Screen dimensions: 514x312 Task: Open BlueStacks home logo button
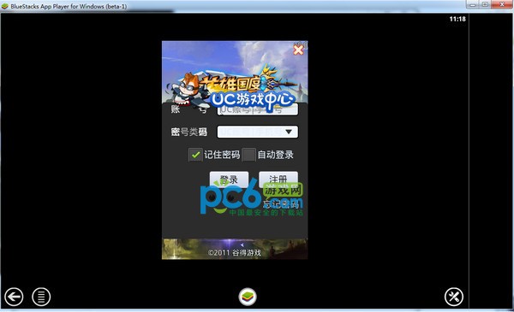(x=248, y=297)
